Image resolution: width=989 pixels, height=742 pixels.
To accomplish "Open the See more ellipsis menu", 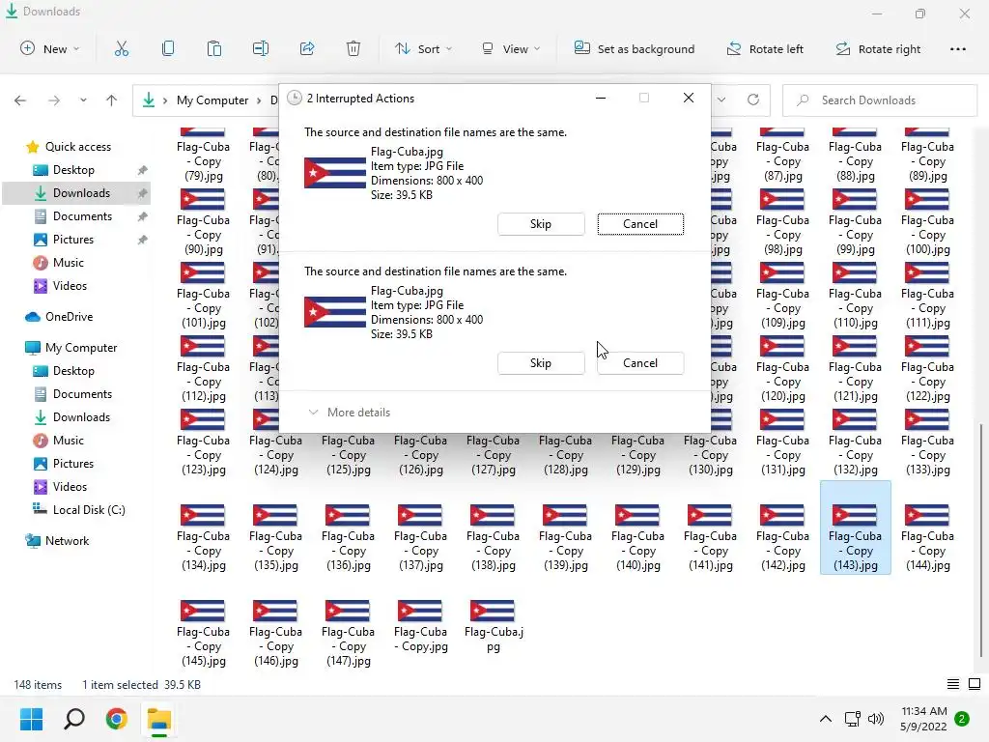I will tap(957, 48).
